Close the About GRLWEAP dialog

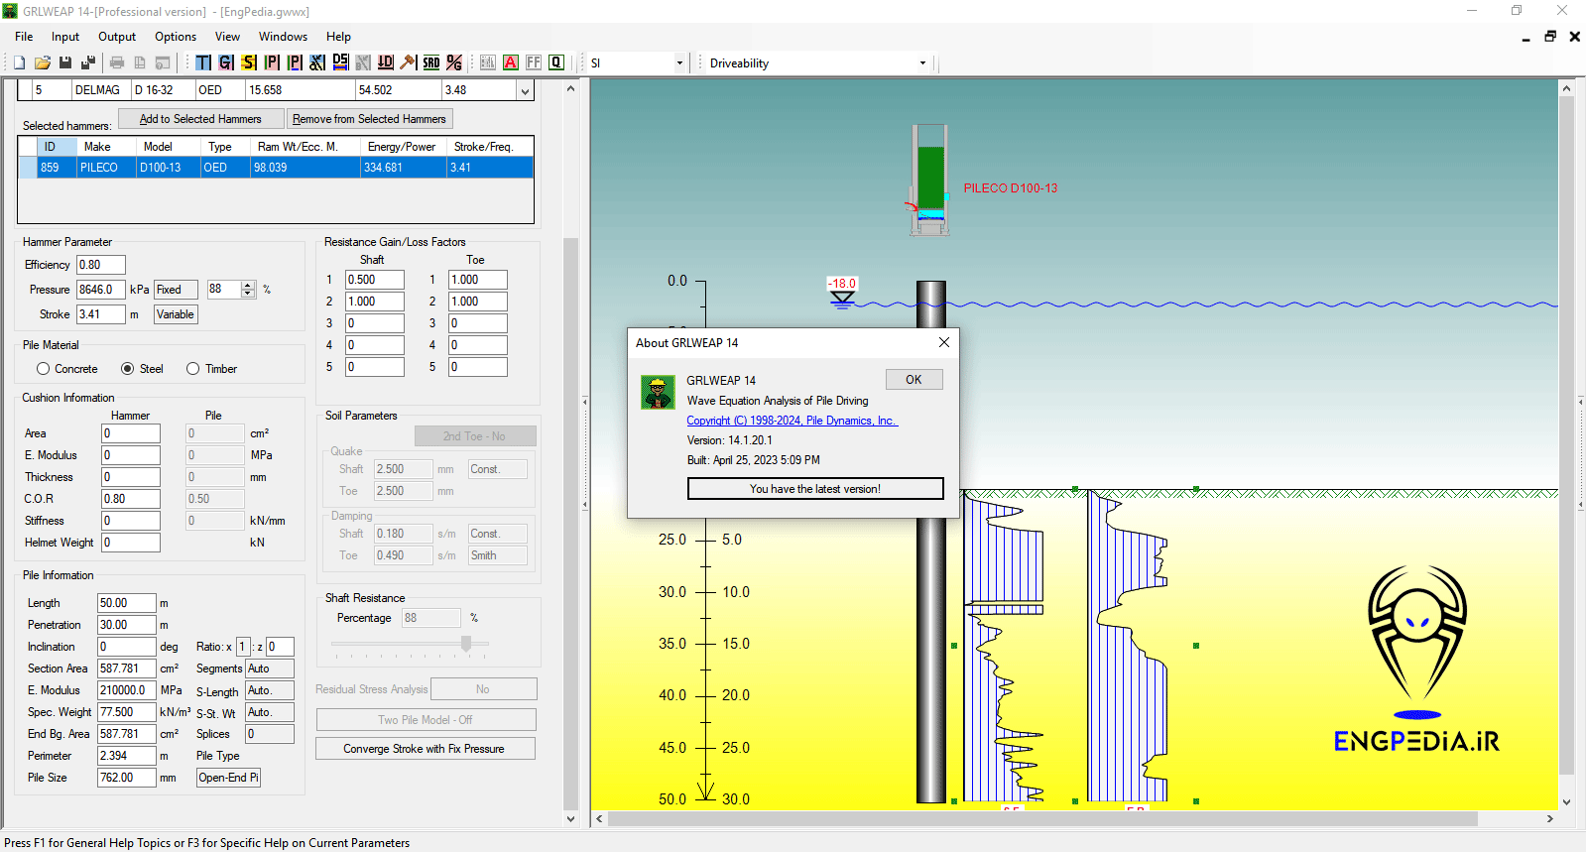point(944,342)
